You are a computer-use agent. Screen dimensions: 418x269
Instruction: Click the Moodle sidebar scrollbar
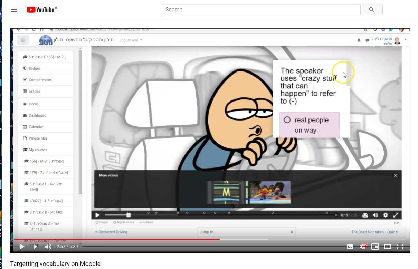point(80,123)
